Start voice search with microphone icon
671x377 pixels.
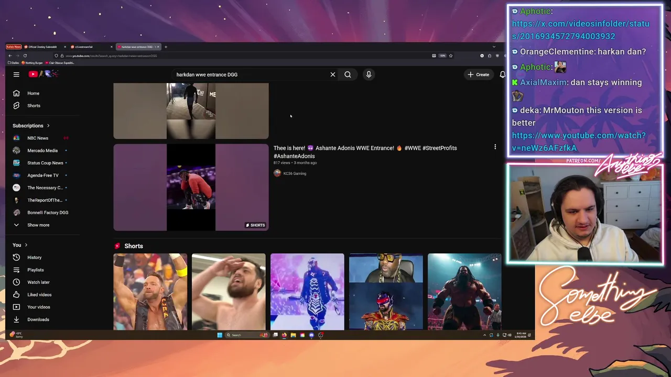click(x=369, y=74)
